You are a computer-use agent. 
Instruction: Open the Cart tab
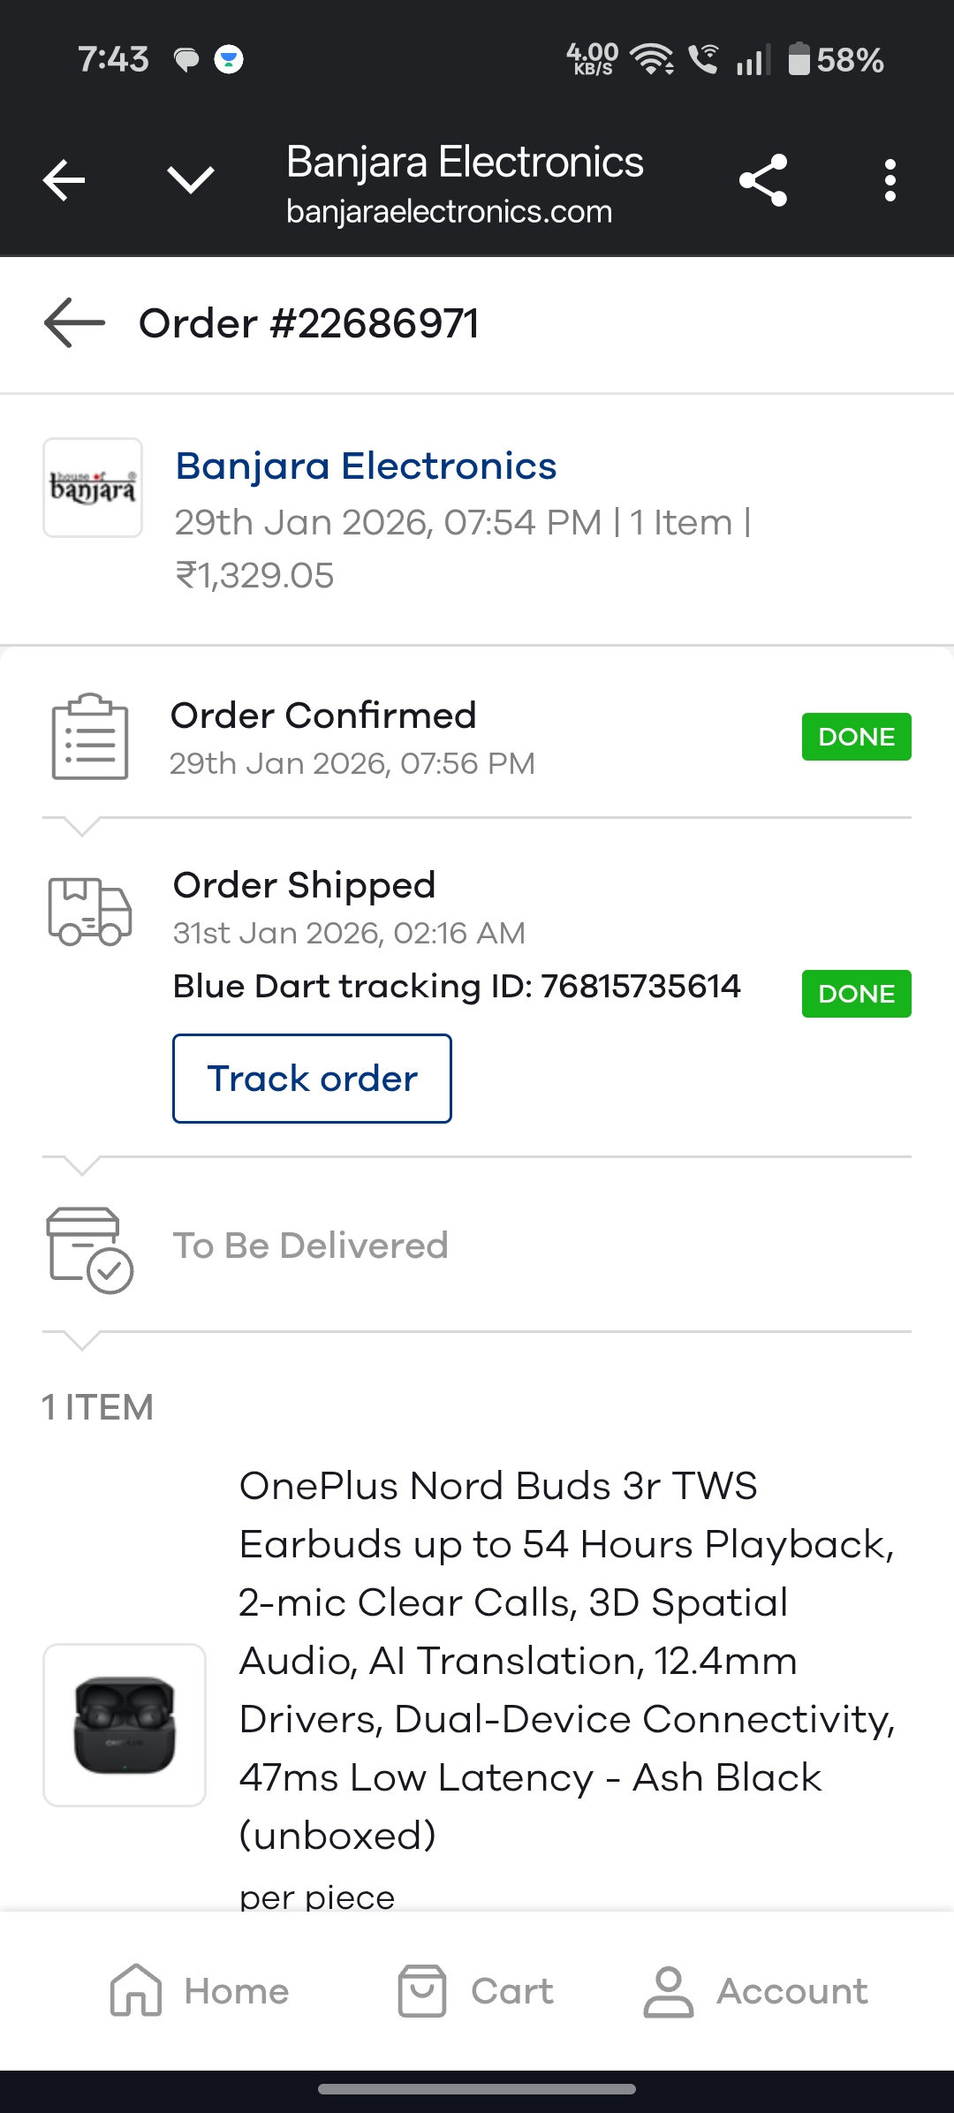tap(476, 1991)
